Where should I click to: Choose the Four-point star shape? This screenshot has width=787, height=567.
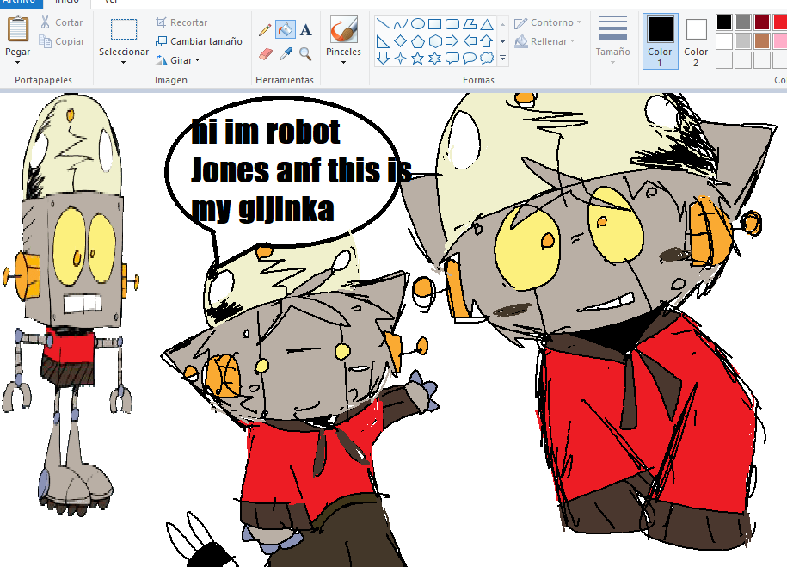tap(401, 59)
